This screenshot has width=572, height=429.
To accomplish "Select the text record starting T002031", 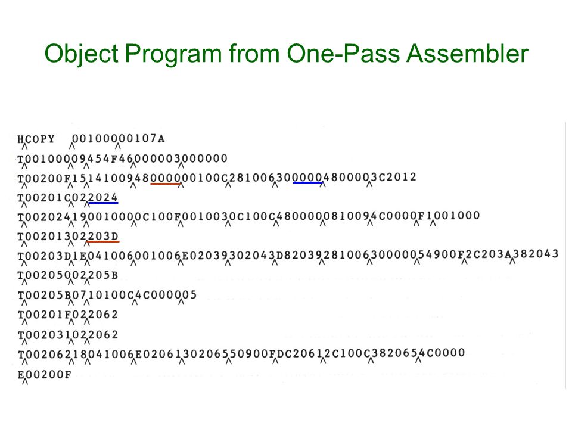I will pos(68,334).
